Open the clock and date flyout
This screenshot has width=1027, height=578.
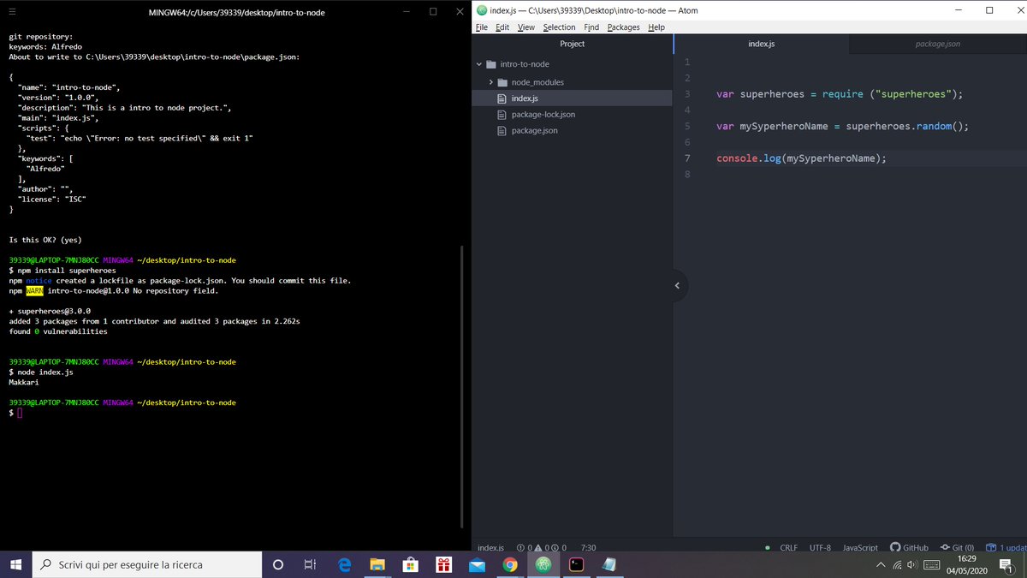pos(967,564)
